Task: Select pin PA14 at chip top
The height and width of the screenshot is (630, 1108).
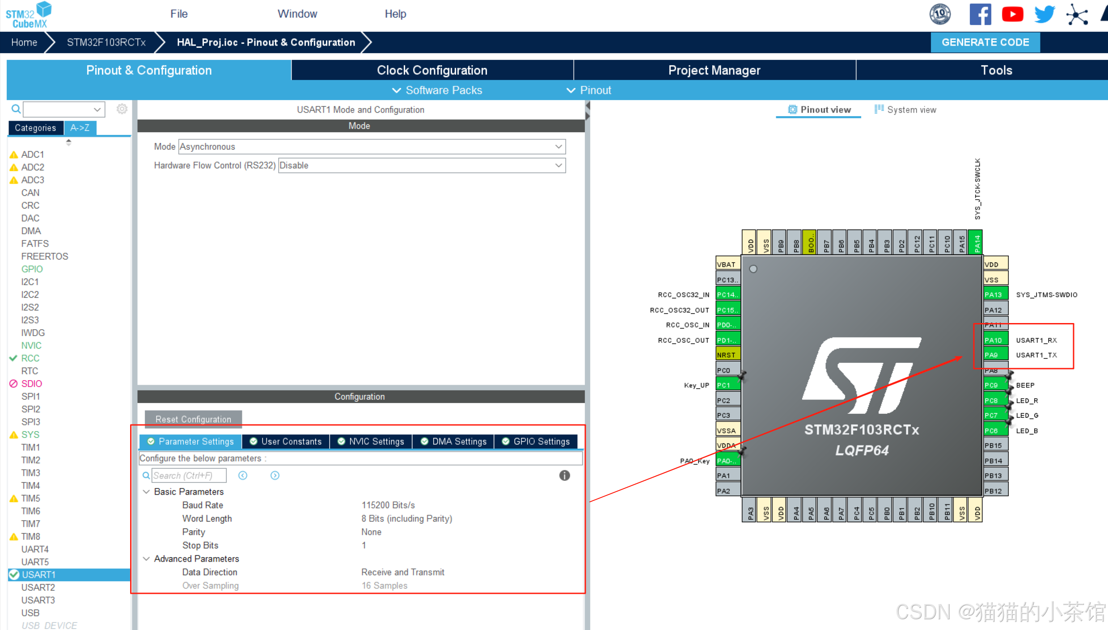Action: (975, 242)
